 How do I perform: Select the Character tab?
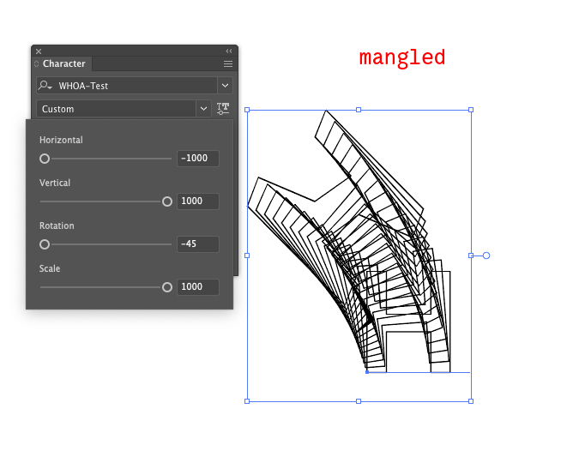63,63
